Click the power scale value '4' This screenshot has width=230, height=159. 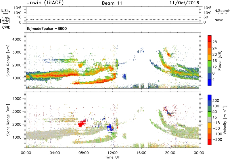pyautogui.click(x=213, y=80)
